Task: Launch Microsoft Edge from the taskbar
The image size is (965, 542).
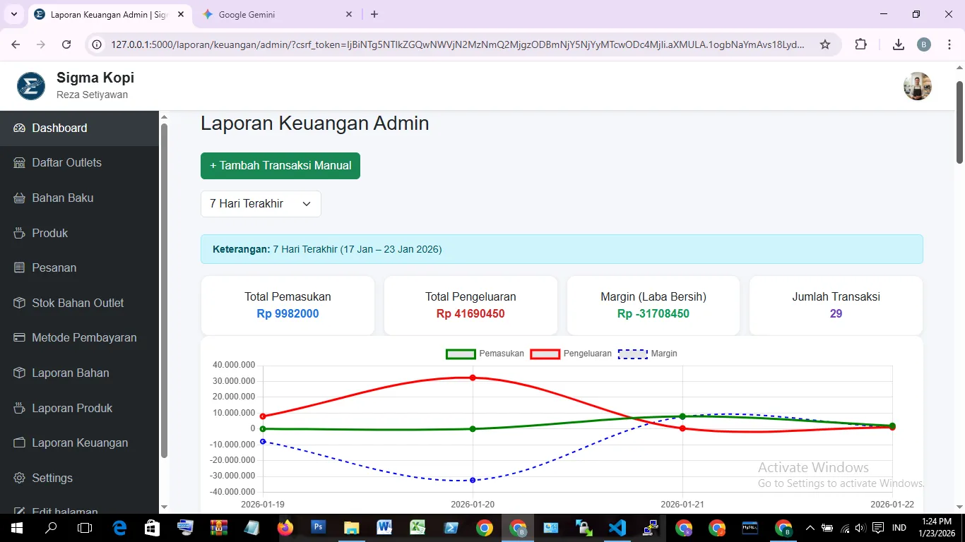Action: pos(119,528)
